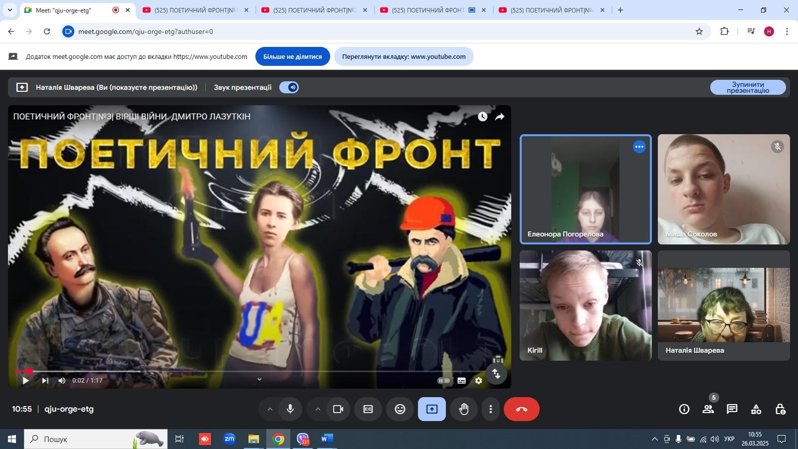Open chat with everyone
The image size is (798, 449).
tap(732, 409)
